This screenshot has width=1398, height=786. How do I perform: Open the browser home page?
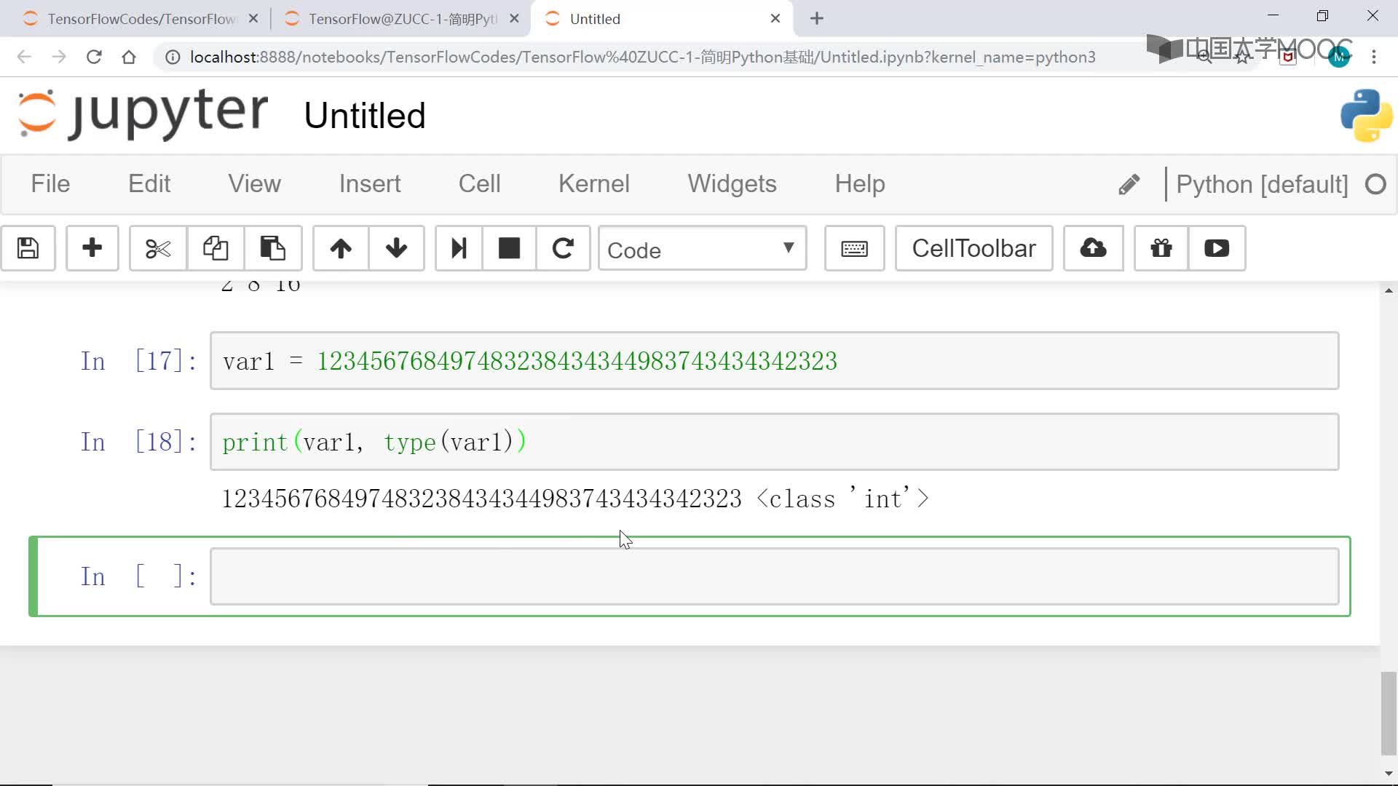tap(129, 57)
